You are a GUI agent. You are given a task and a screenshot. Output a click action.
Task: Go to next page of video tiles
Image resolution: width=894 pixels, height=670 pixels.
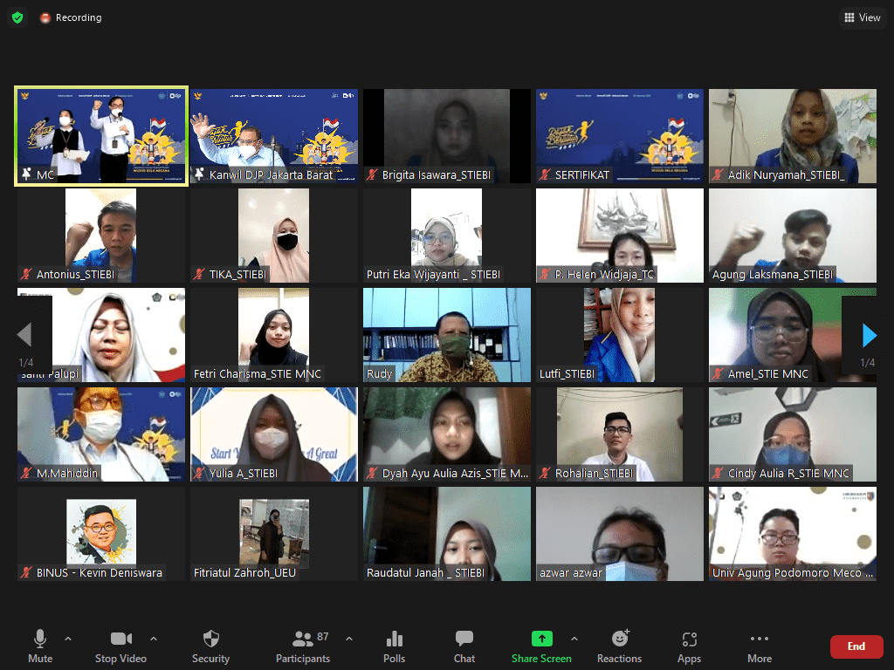pyautogui.click(x=869, y=335)
